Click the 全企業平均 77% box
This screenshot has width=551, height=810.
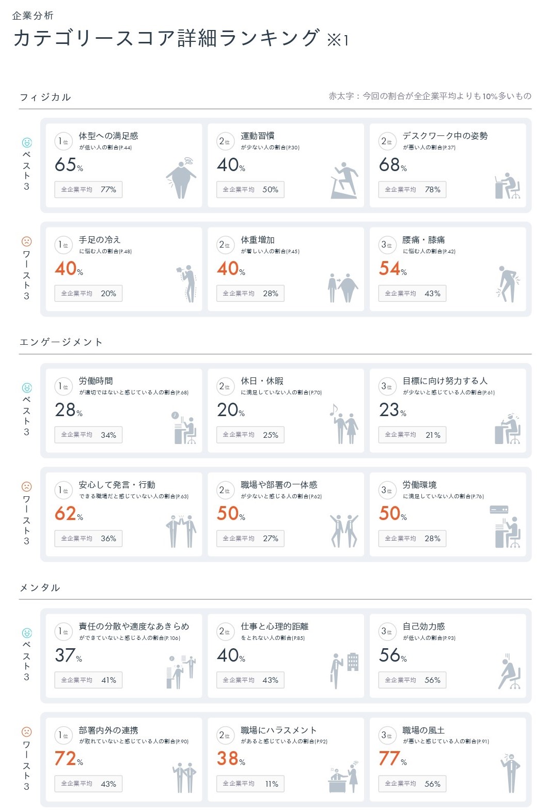tap(88, 190)
